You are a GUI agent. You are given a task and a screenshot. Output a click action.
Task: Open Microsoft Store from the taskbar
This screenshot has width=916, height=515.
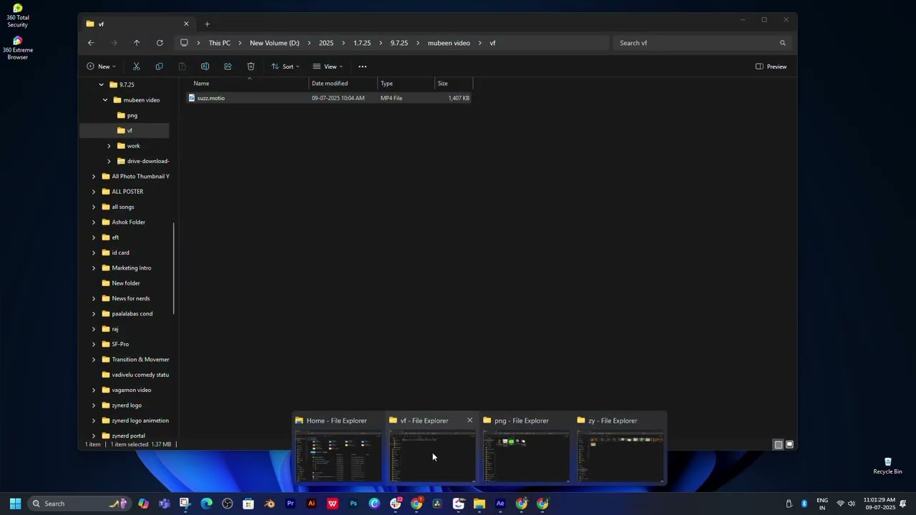248,504
